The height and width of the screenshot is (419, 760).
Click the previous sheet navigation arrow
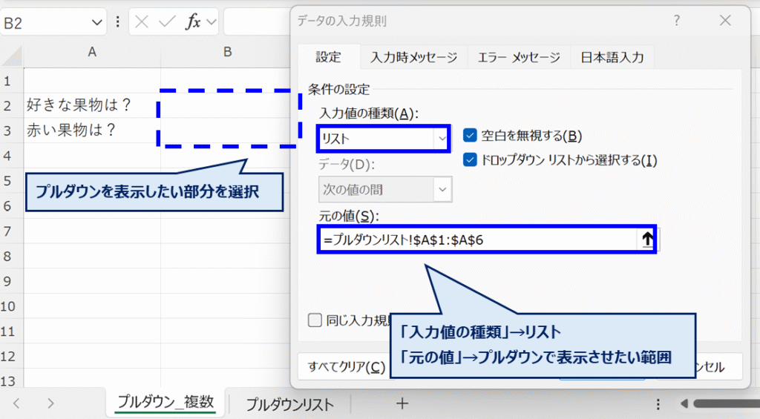click(17, 403)
